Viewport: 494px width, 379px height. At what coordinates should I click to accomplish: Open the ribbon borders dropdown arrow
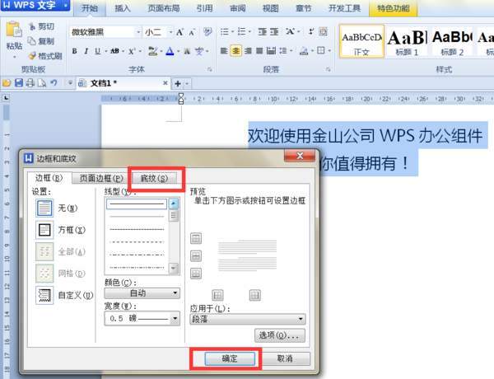coord(329,51)
